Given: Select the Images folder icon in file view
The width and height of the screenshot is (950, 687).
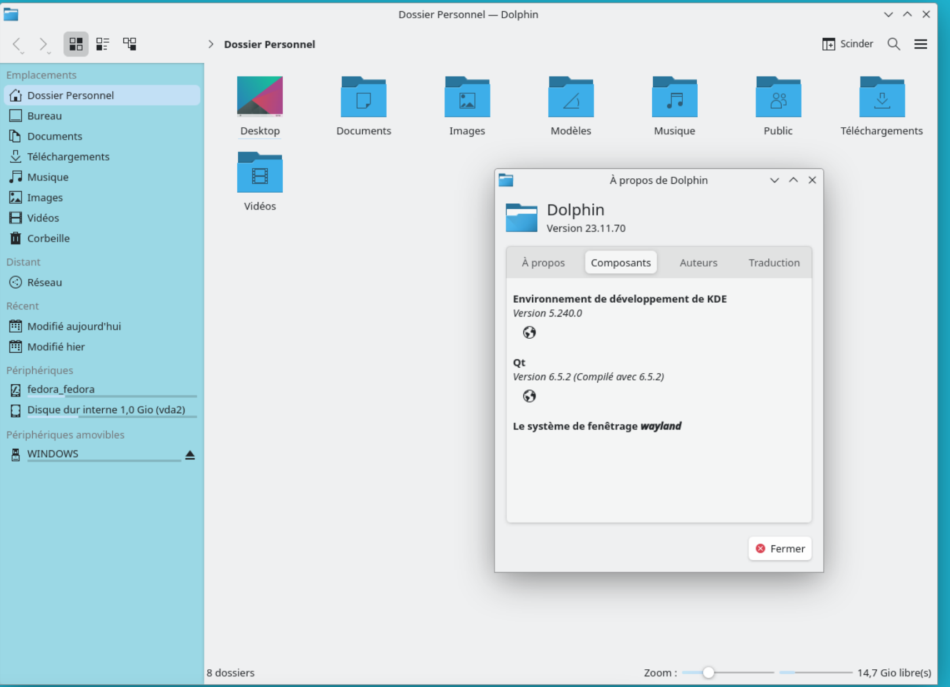Looking at the screenshot, I should click(x=467, y=97).
